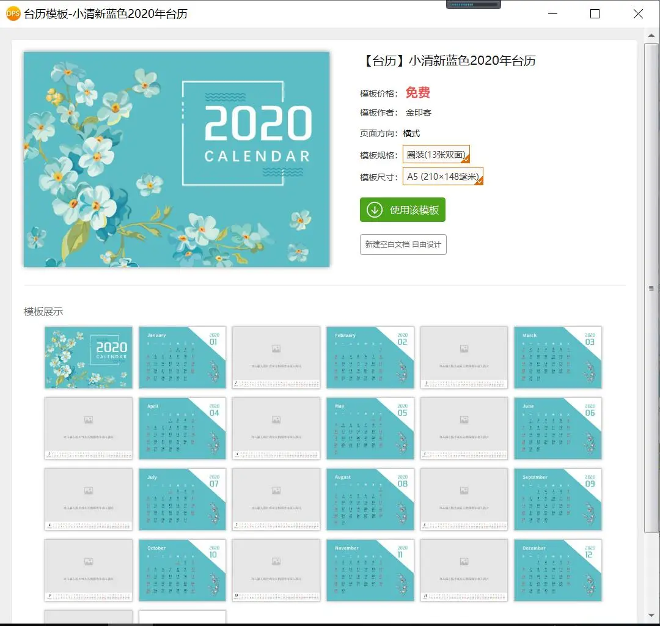
Task: Click the scrollbar up arrow
Action: click(651, 35)
